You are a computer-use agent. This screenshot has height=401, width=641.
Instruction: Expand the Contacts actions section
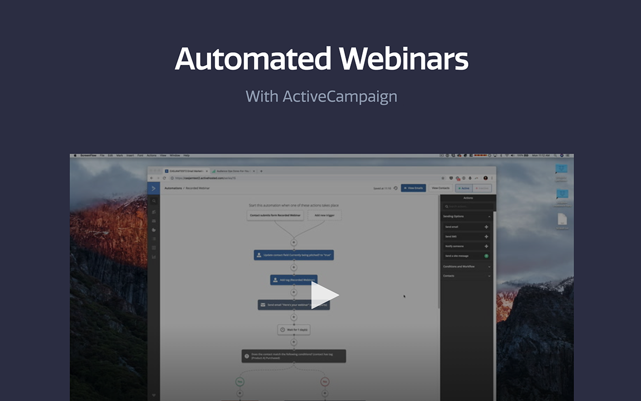point(489,275)
